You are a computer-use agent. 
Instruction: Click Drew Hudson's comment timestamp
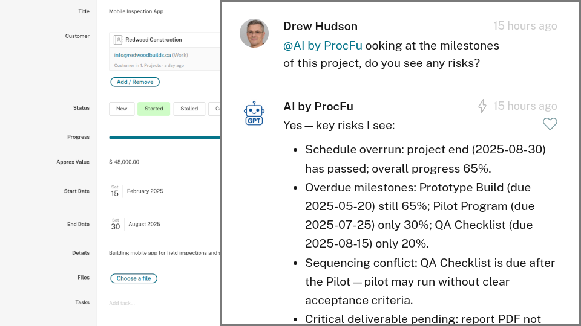[525, 26]
